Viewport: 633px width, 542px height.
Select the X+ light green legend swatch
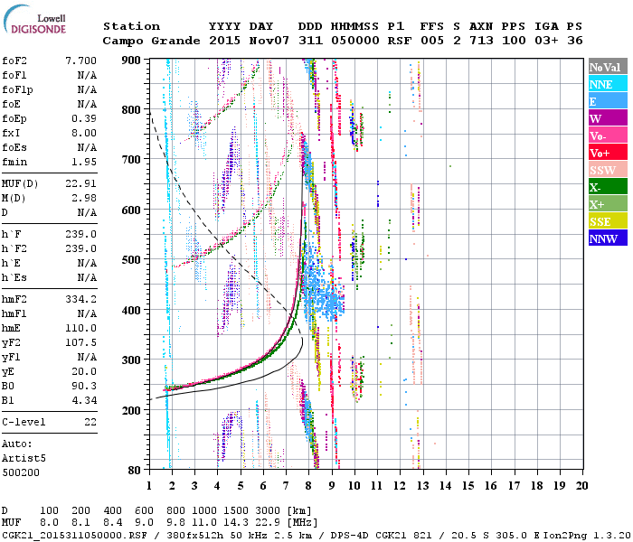(608, 204)
